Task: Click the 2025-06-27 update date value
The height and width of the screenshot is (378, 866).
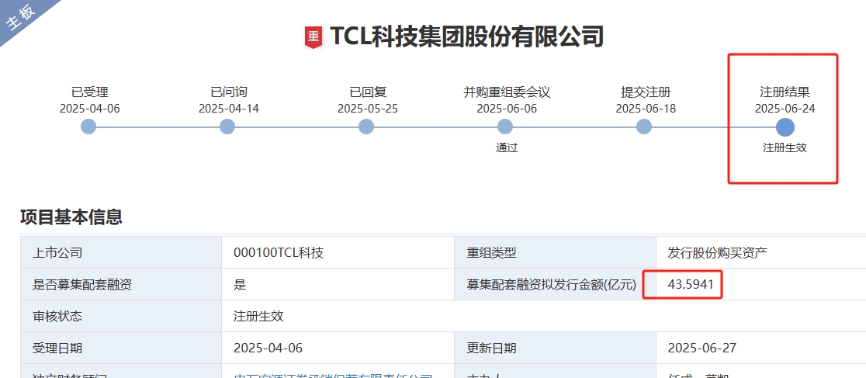Action: [x=702, y=349]
